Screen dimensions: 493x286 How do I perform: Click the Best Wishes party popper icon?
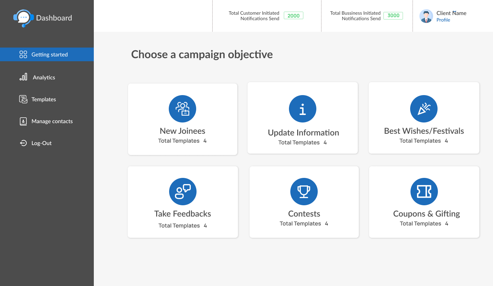(424, 109)
